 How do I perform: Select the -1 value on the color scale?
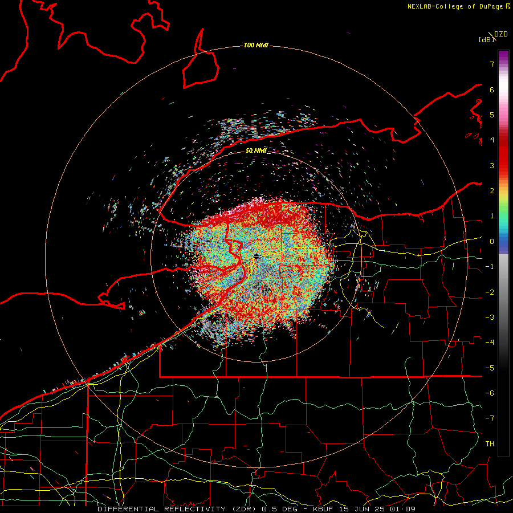pyautogui.click(x=490, y=267)
